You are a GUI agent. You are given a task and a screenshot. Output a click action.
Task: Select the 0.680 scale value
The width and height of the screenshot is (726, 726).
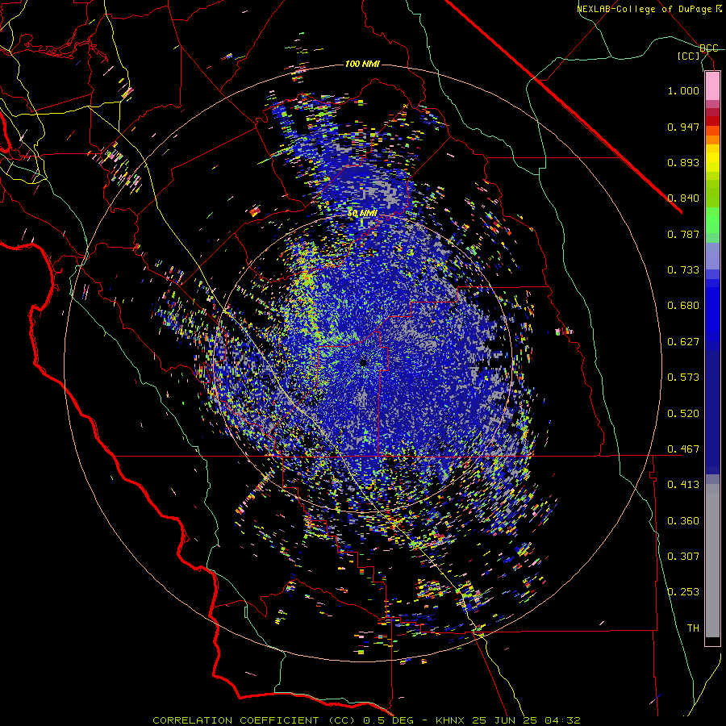coord(683,306)
